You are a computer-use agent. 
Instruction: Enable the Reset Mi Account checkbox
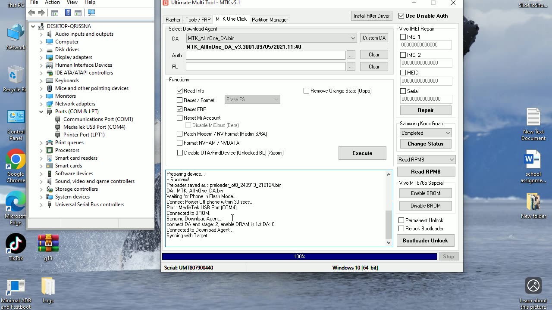(x=180, y=118)
